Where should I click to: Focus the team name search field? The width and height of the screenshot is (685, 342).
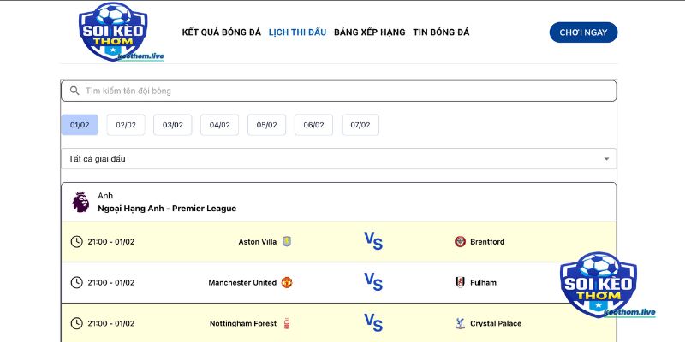coord(342,91)
